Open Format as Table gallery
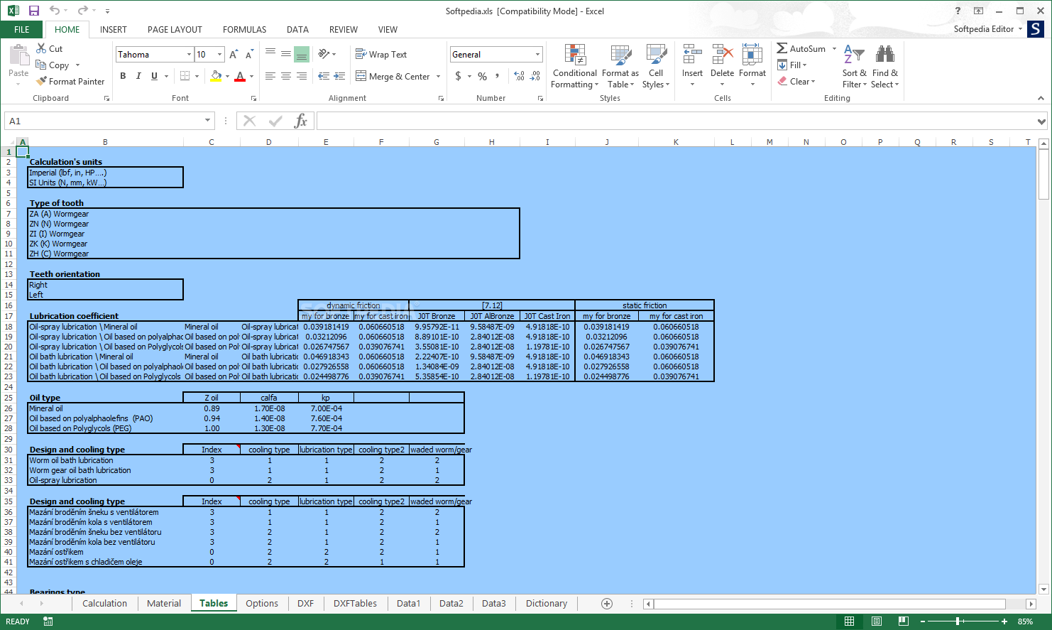 (620, 66)
